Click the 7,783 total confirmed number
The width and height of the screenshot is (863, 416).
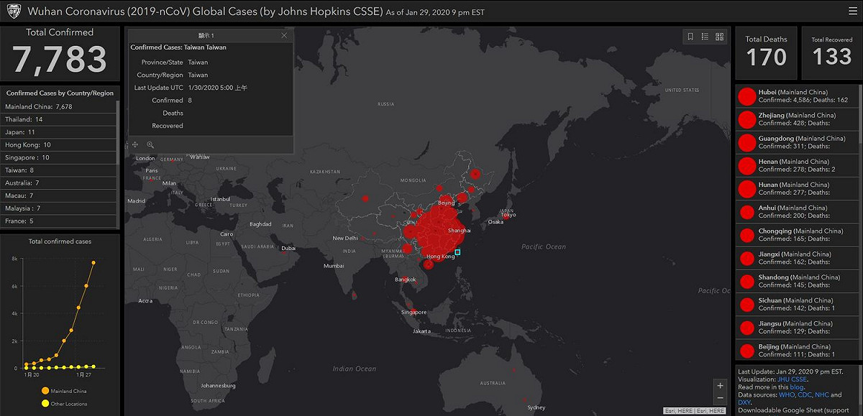pos(60,60)
